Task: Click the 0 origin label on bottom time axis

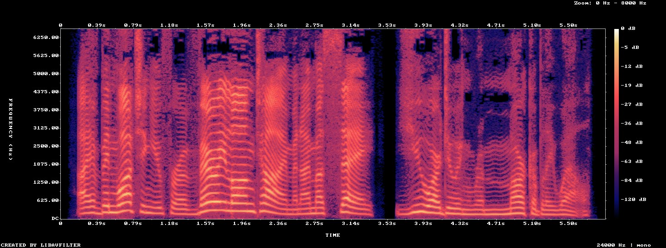Action: pyautogui.click(x=61, y=224)
